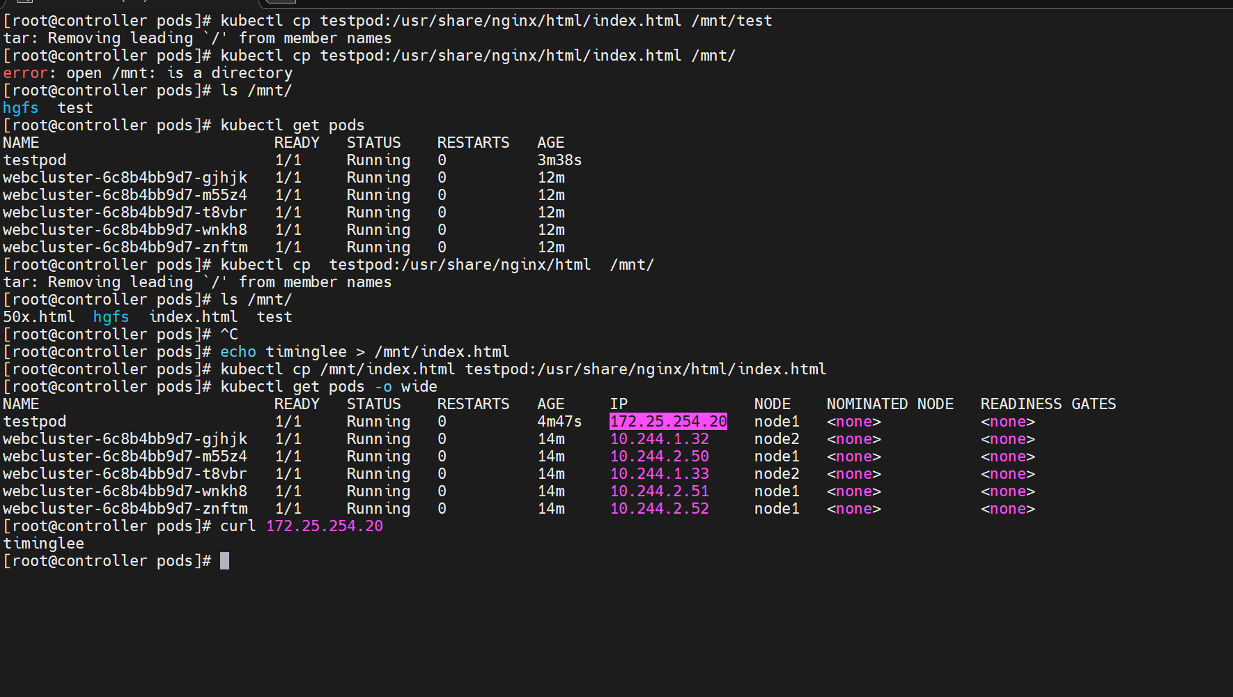Click readiness gates "<none>" in testpod row
This screenshot has height=697, width=1233.
pos(1008,422)
